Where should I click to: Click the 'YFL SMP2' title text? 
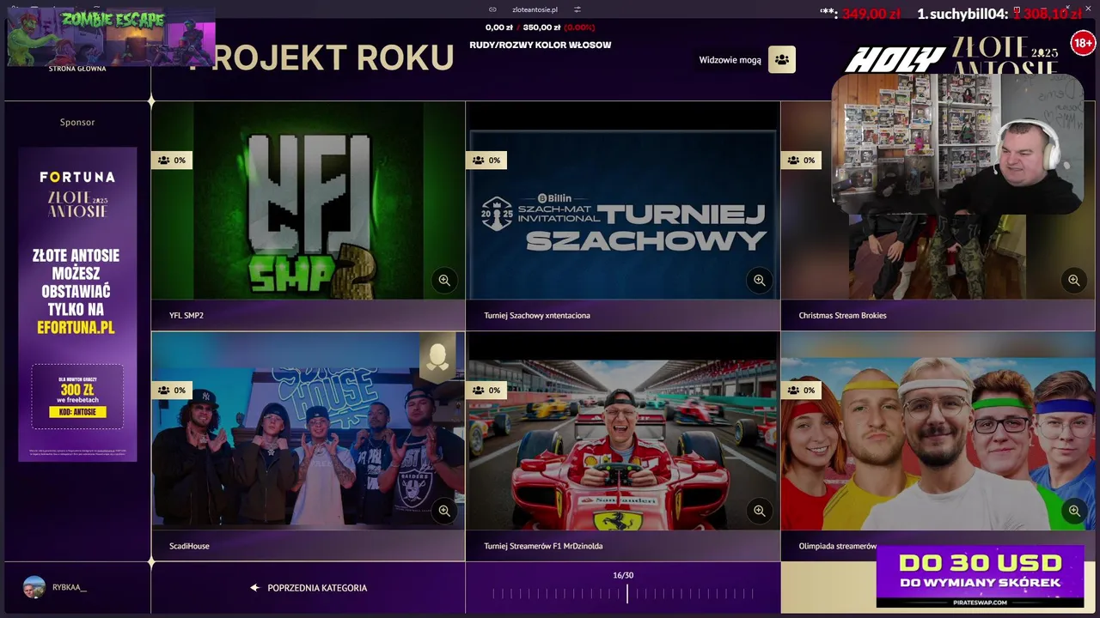coord(186,315)
